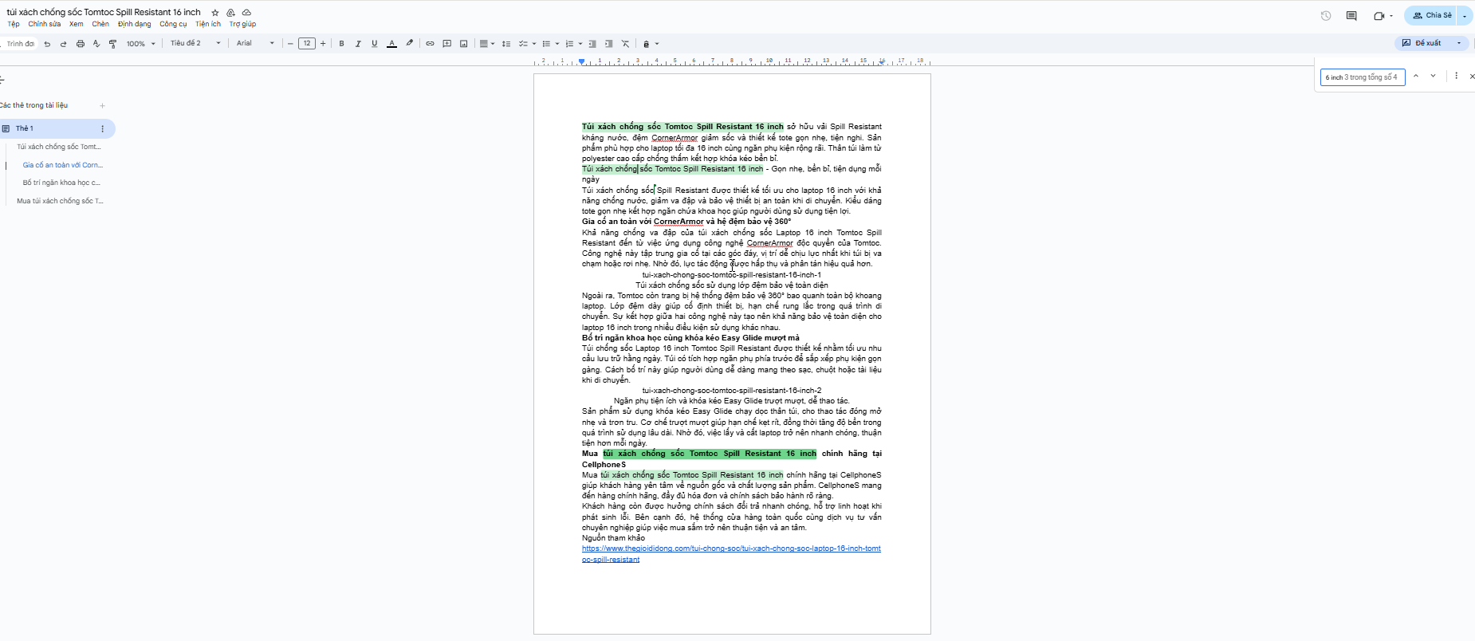1475x641 pixels.
Task: Open the Định dạng menu
Action: [135, 24]
